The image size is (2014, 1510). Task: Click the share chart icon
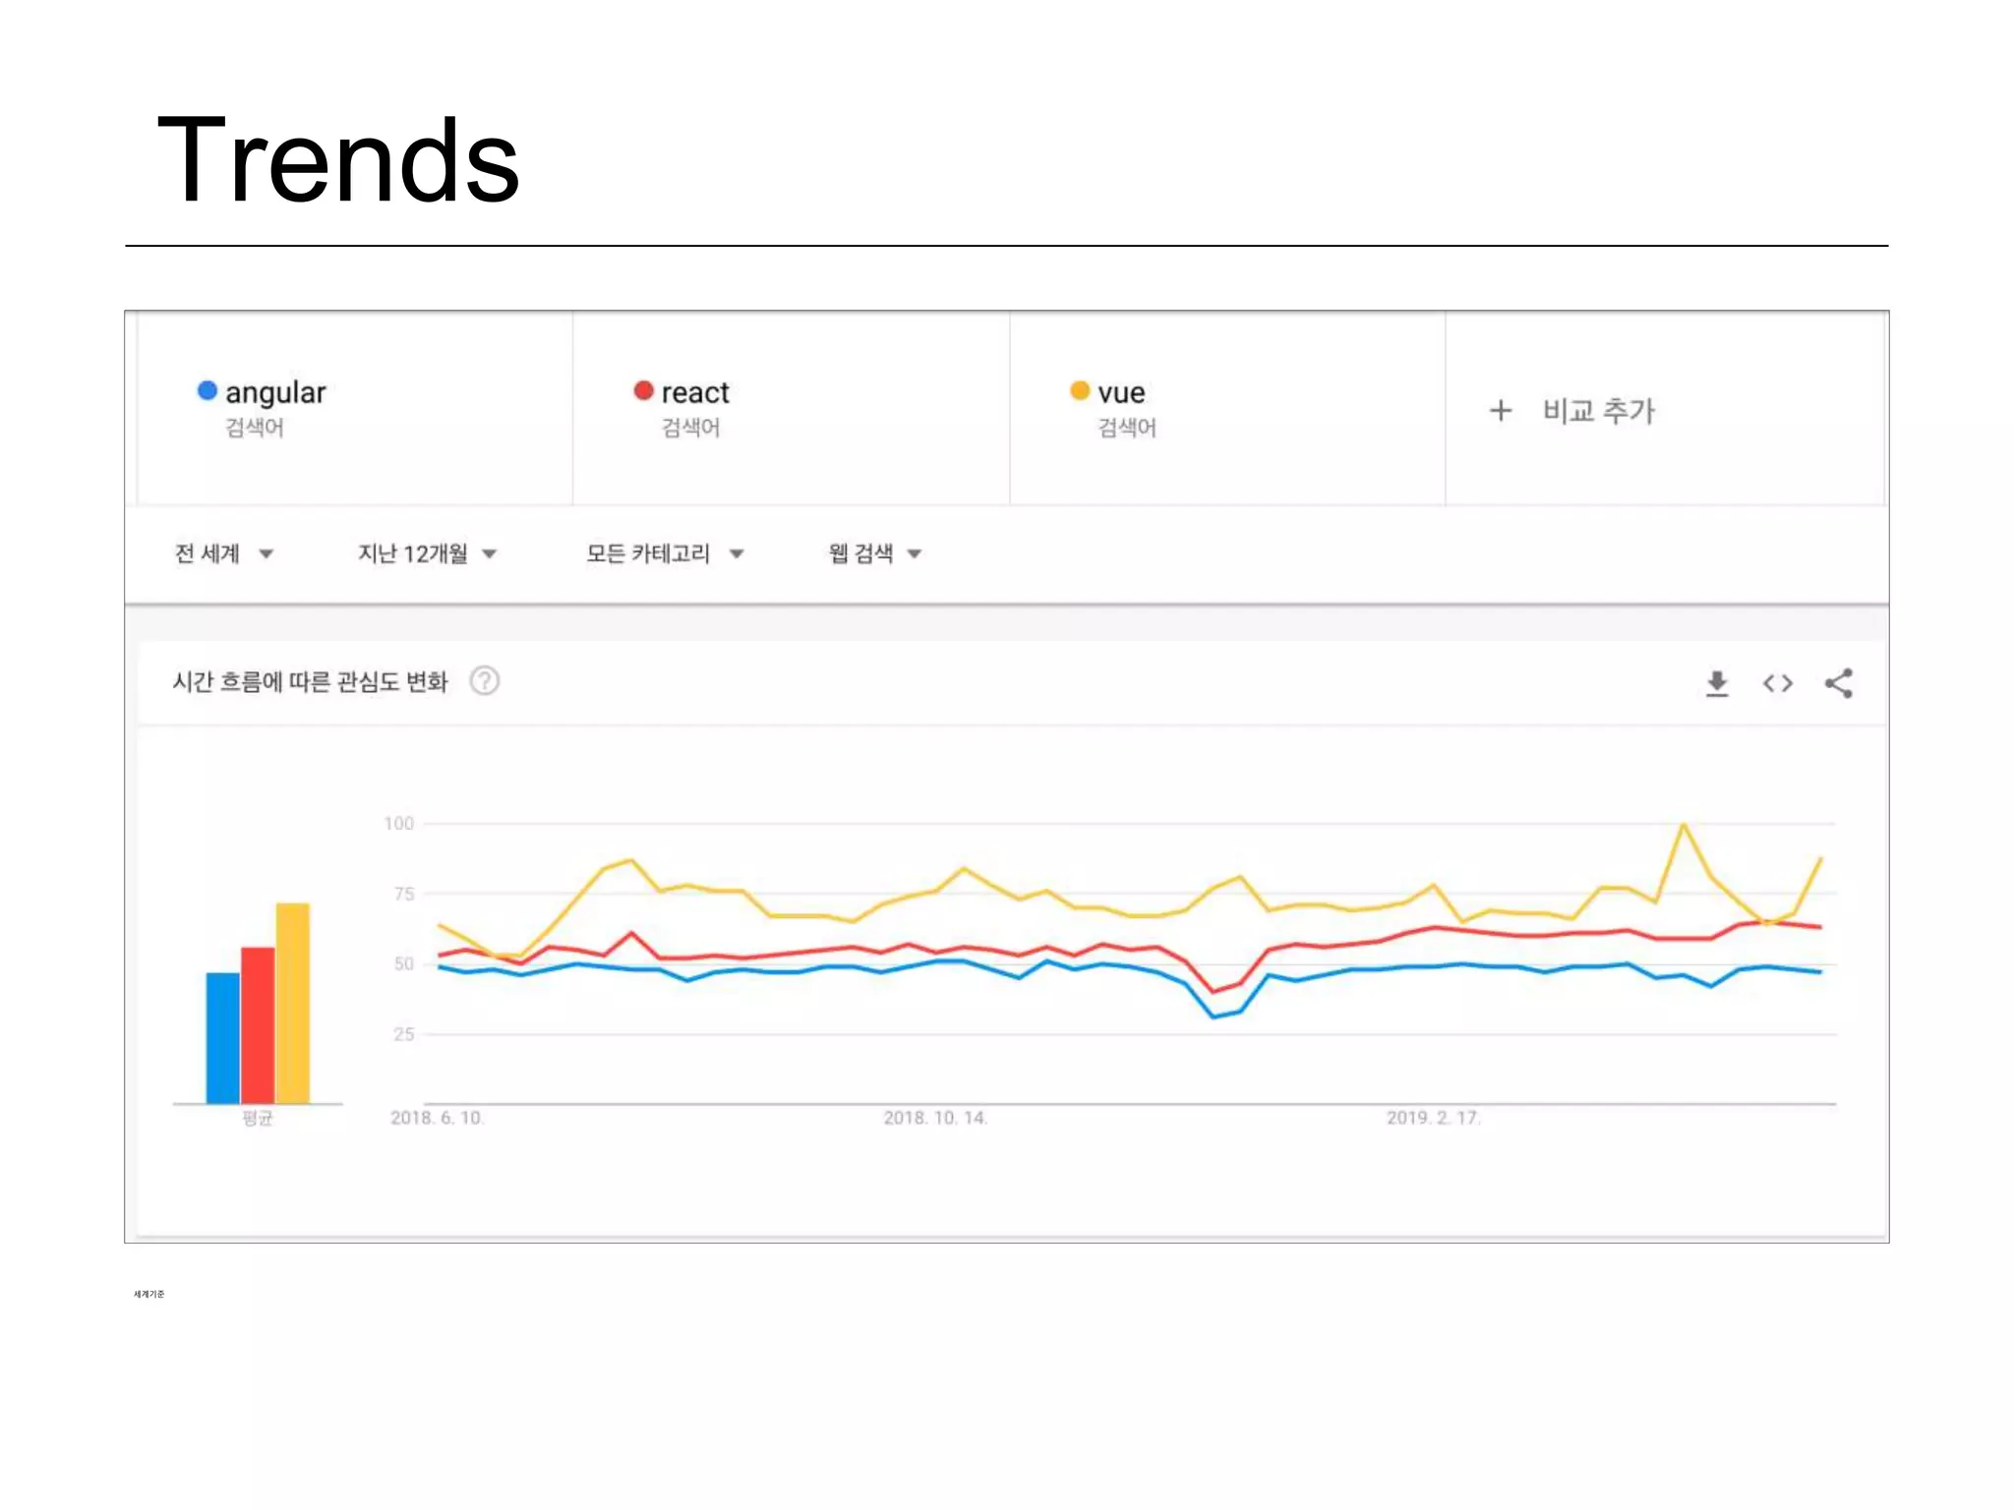1838,683
